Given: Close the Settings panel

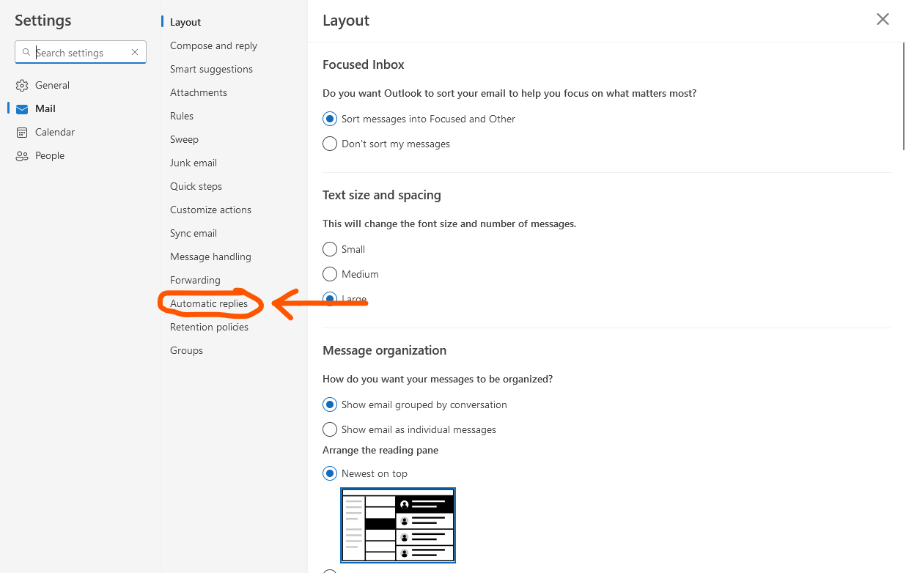Looking at the screenshot, I should 883,20.
